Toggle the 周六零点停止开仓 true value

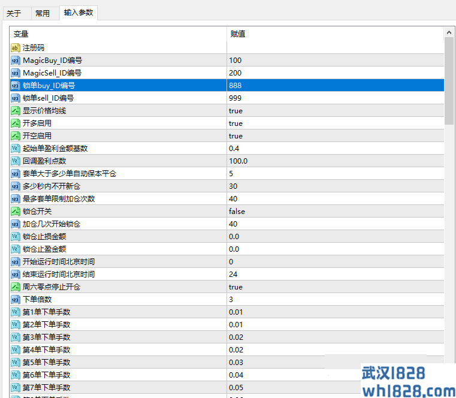tap(235, 287)
